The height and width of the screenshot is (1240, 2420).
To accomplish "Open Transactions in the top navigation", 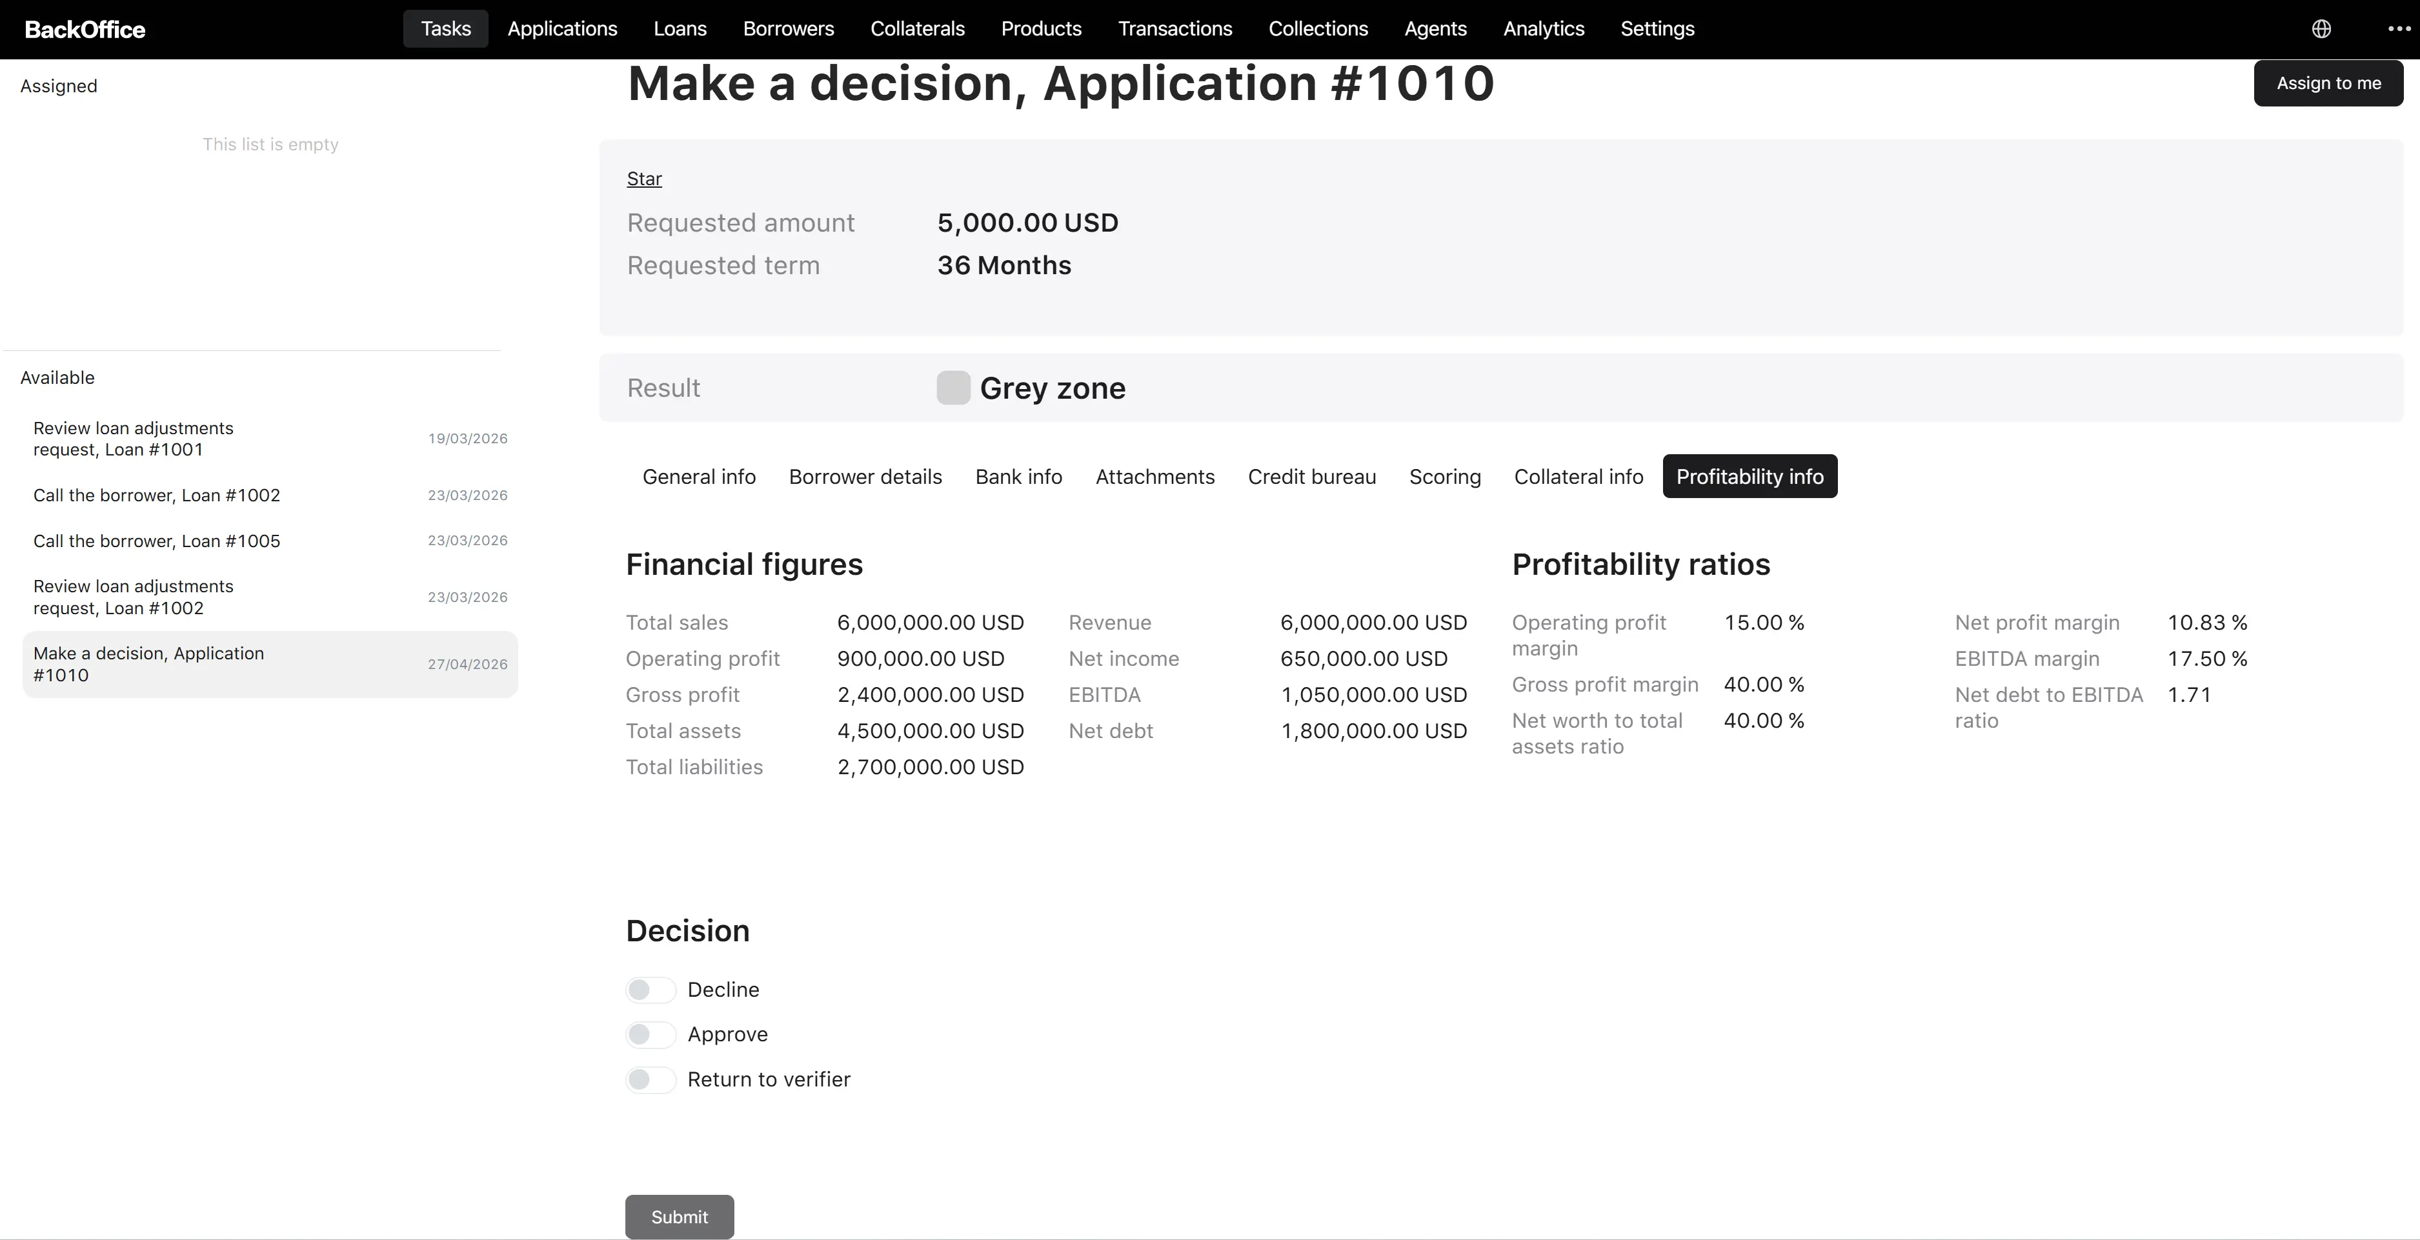I will coord(1175,29).
